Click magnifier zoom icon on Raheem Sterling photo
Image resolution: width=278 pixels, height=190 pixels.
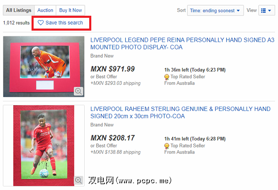78,180
